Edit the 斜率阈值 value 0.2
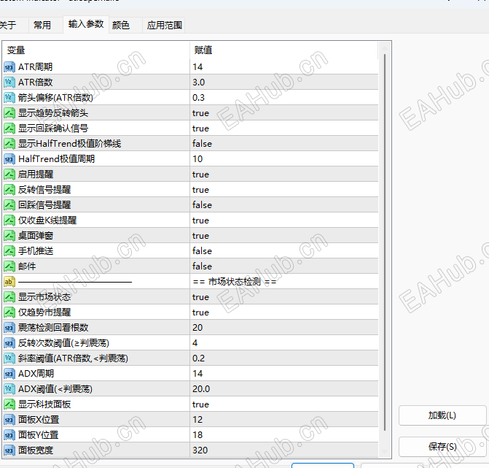 [283, 358]
